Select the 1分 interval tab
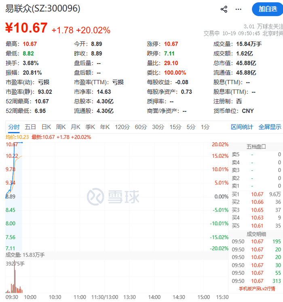The width and height of the screenshot is (283, 302). pyautogui.click(x=205, y=127)
